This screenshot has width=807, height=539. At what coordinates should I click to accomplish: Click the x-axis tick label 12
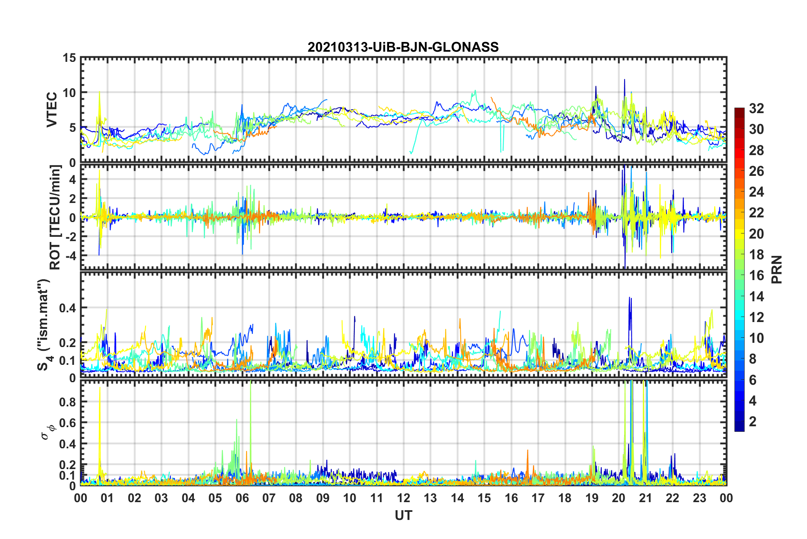point(403,498)
